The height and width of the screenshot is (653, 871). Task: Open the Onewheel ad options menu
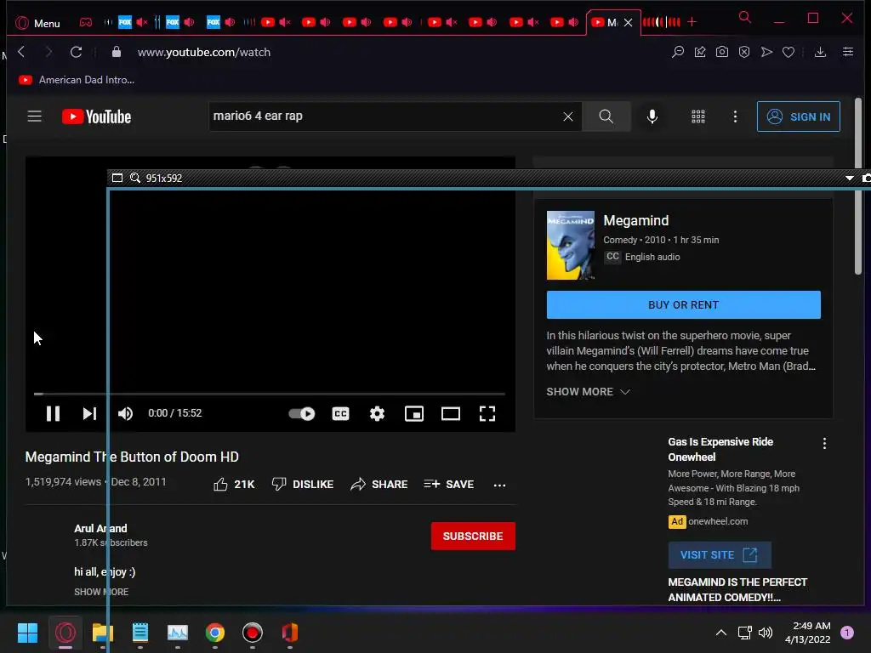pos(824,443)
